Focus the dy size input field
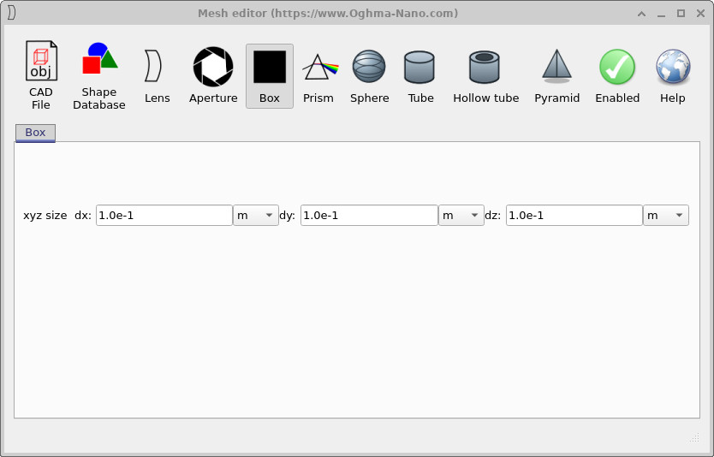714x457 pixels. pyautogui.click(x=369, y=216)
